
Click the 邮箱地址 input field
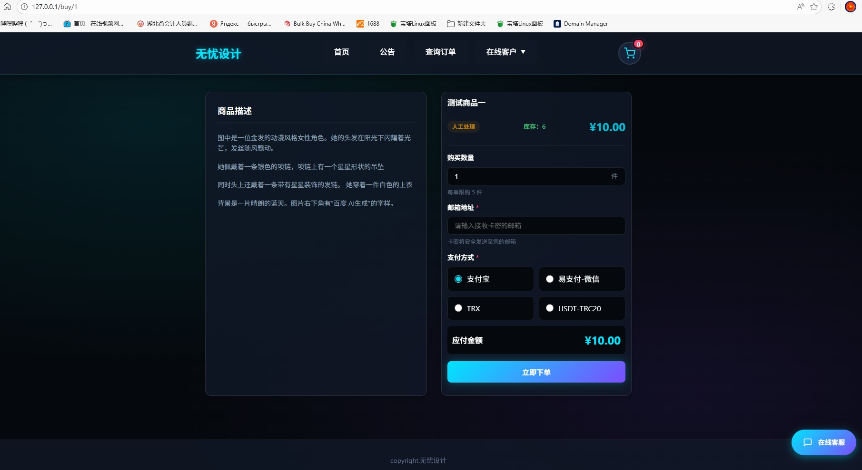pos(536,226)
